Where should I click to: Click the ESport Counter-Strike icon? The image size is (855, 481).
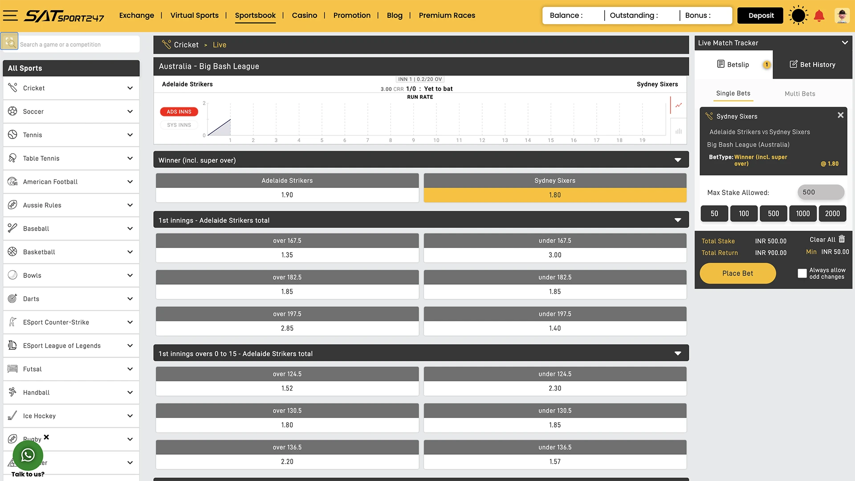click(x=12, y=322)
